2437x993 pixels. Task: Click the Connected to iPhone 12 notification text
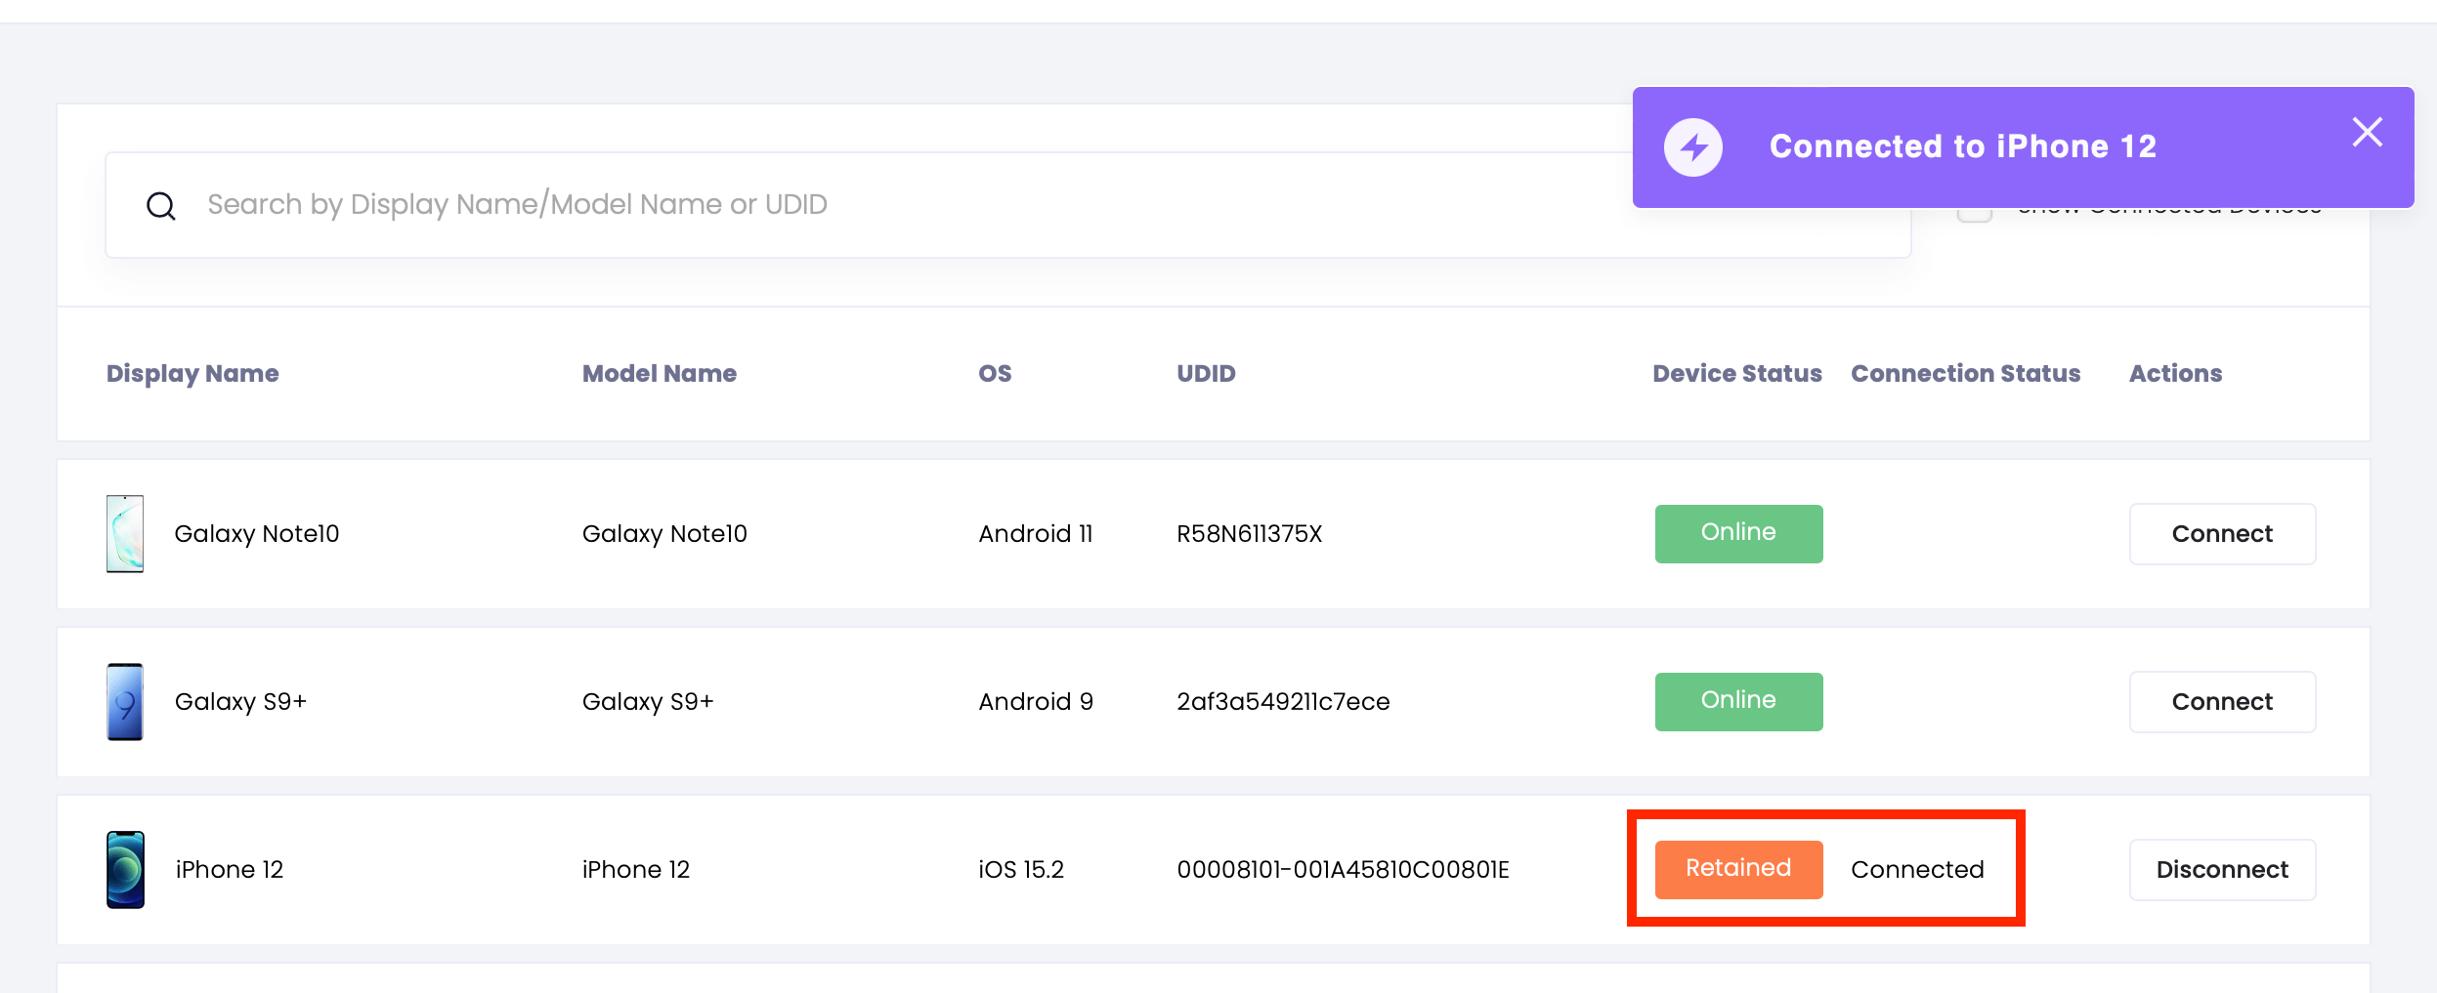pyautogui.click(x=1963, y=146)
